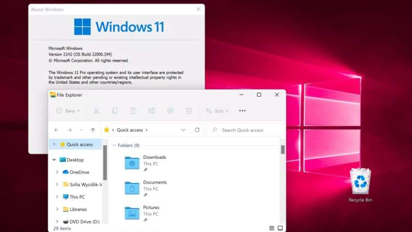Click the Paste clipboard icon in toolbar
The image size is (412, 232).
pos(133,111)
